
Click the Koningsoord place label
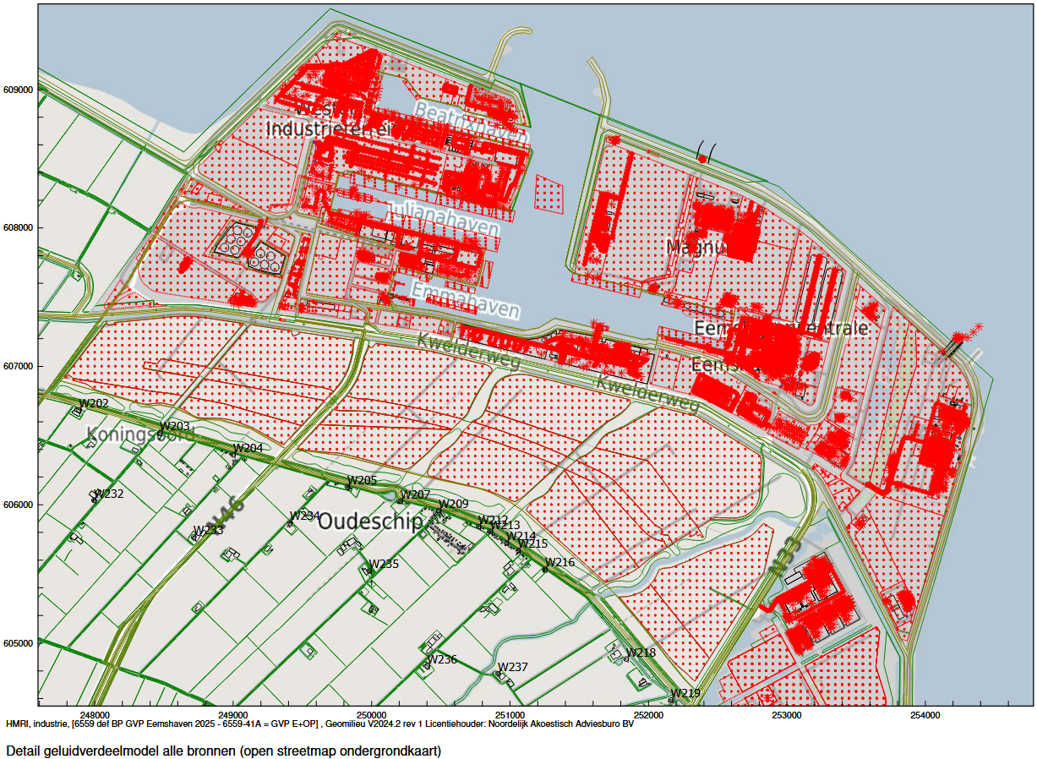pos(139,434)
